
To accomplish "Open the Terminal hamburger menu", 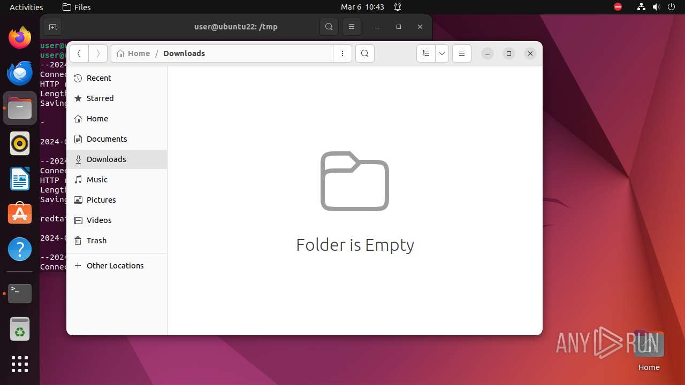I will (352, 27).
